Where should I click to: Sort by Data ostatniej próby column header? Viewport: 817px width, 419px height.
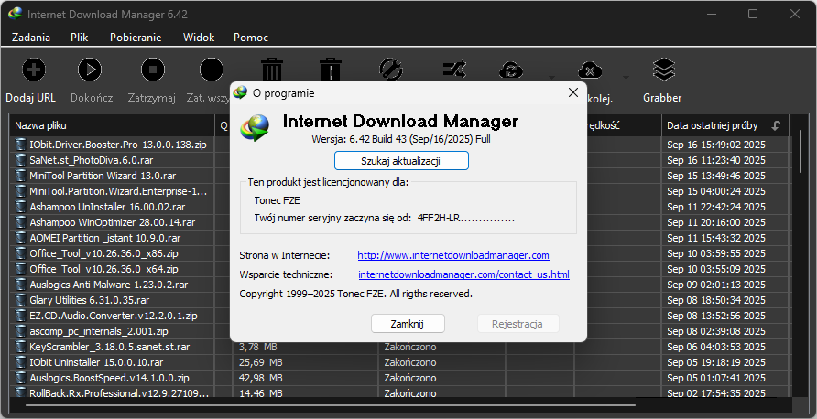725,125
